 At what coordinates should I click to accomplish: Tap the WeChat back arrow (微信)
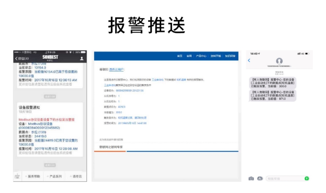click(22, 58)
